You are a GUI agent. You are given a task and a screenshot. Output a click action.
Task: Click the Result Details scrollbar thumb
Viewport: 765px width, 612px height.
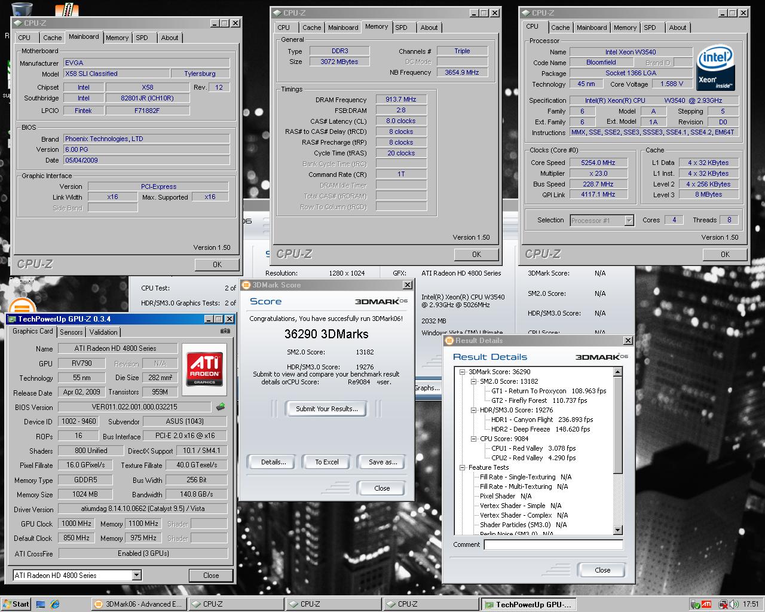(618, 424)
